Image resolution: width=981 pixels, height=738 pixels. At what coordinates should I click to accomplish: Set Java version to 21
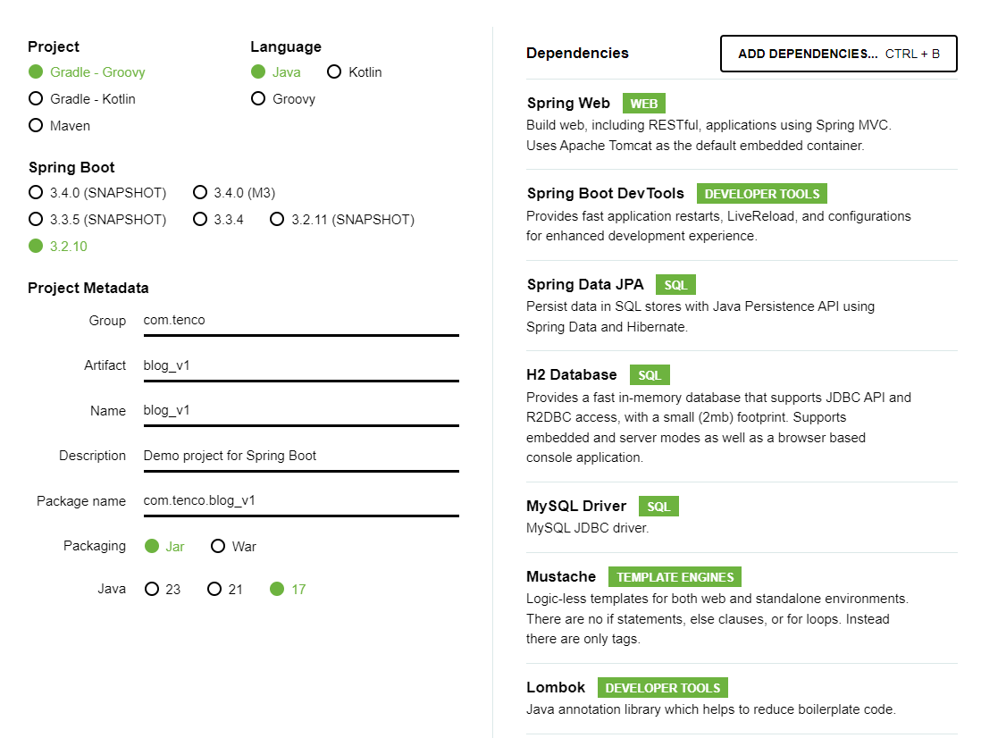point(225,589)
